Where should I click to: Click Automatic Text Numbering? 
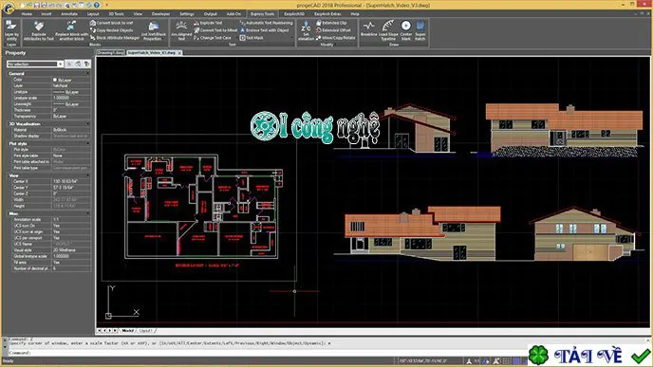(266, 23)
